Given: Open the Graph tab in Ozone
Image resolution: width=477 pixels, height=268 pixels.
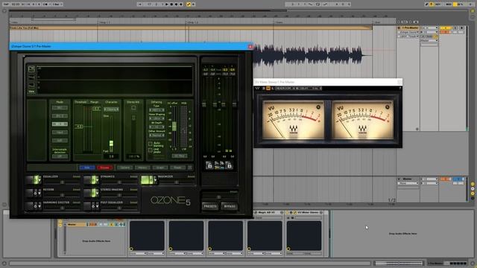Looking at the screenshot, I should [x=160, y=167].
